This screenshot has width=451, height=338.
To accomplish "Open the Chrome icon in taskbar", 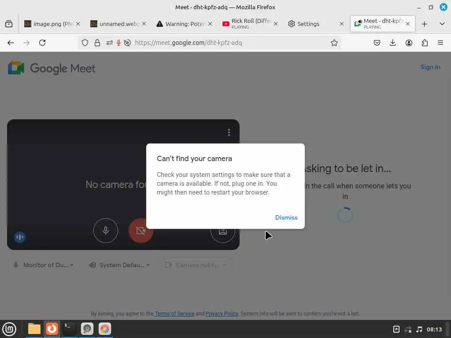I will point(105,329).
